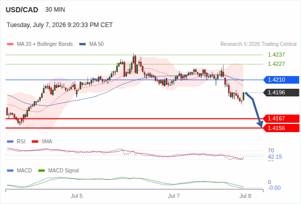This screenshot has height=204, width=301.
Task: Click the green MACD Signal legend swatch
Action: pyautogui.click(x=42, y=171)
